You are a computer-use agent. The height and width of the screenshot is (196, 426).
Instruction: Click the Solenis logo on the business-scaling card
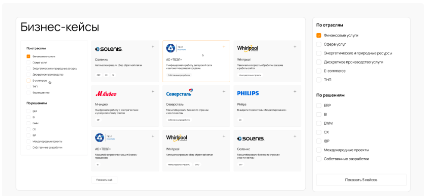tap(251, 138)
